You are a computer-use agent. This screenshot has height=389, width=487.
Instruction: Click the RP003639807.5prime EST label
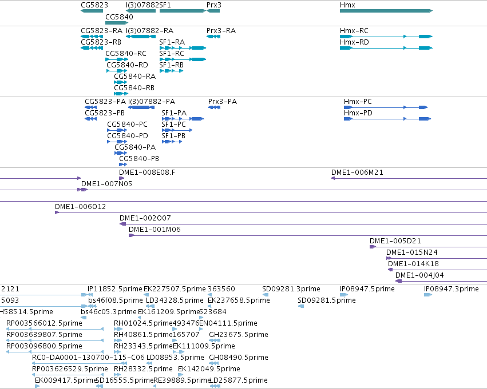point(44,335)
